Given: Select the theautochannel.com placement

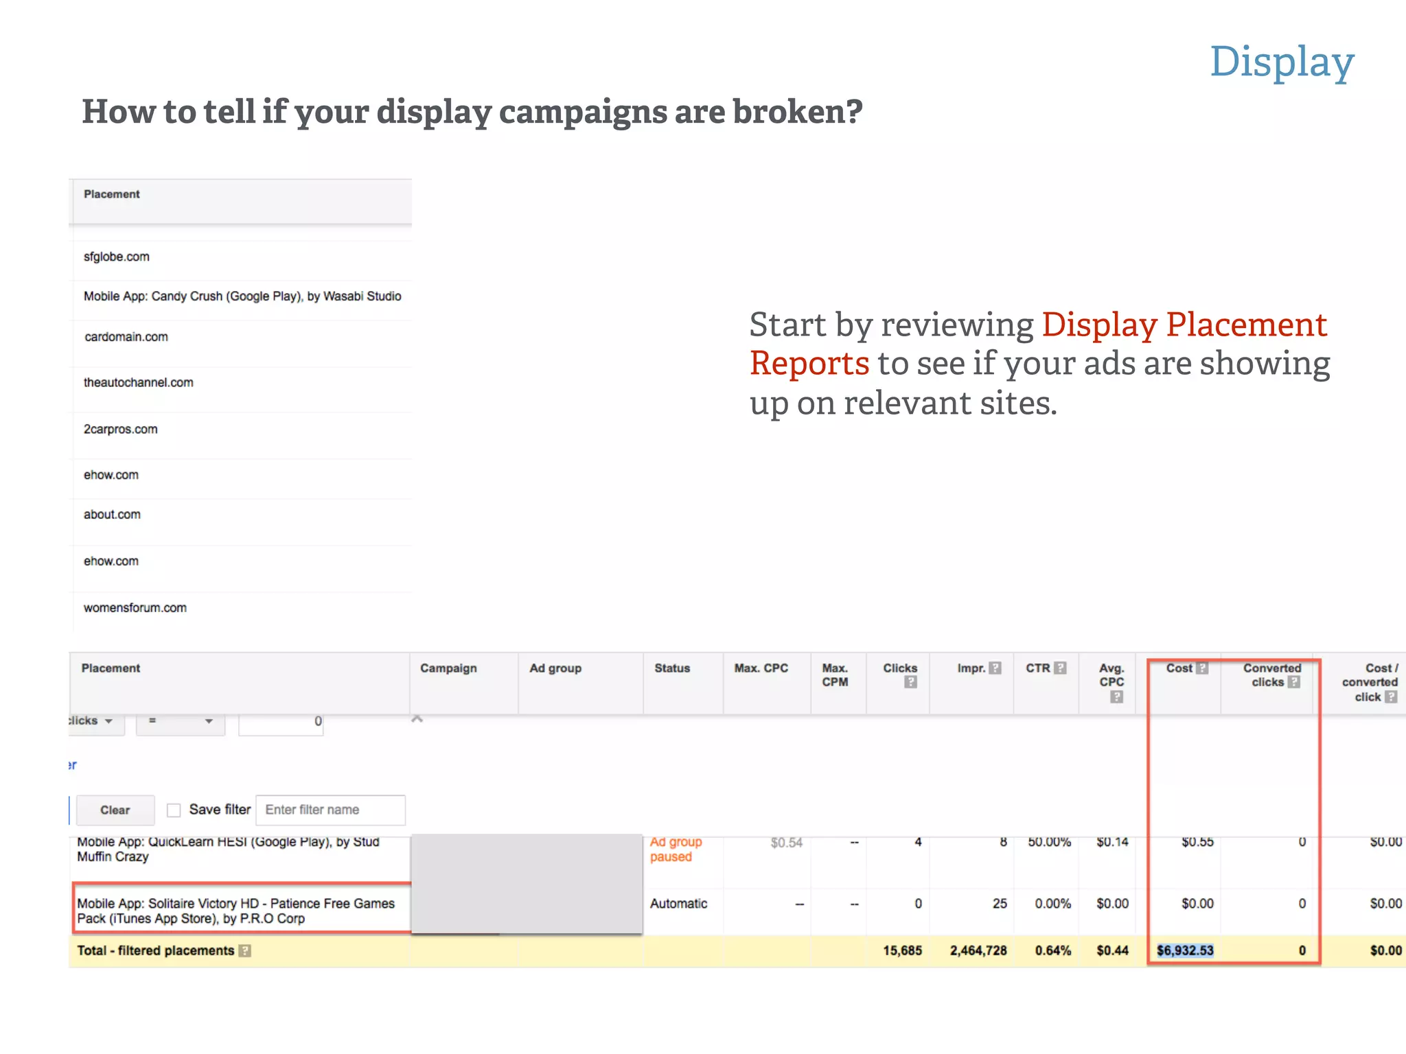Looking at the screenshot, I should 139,383.
